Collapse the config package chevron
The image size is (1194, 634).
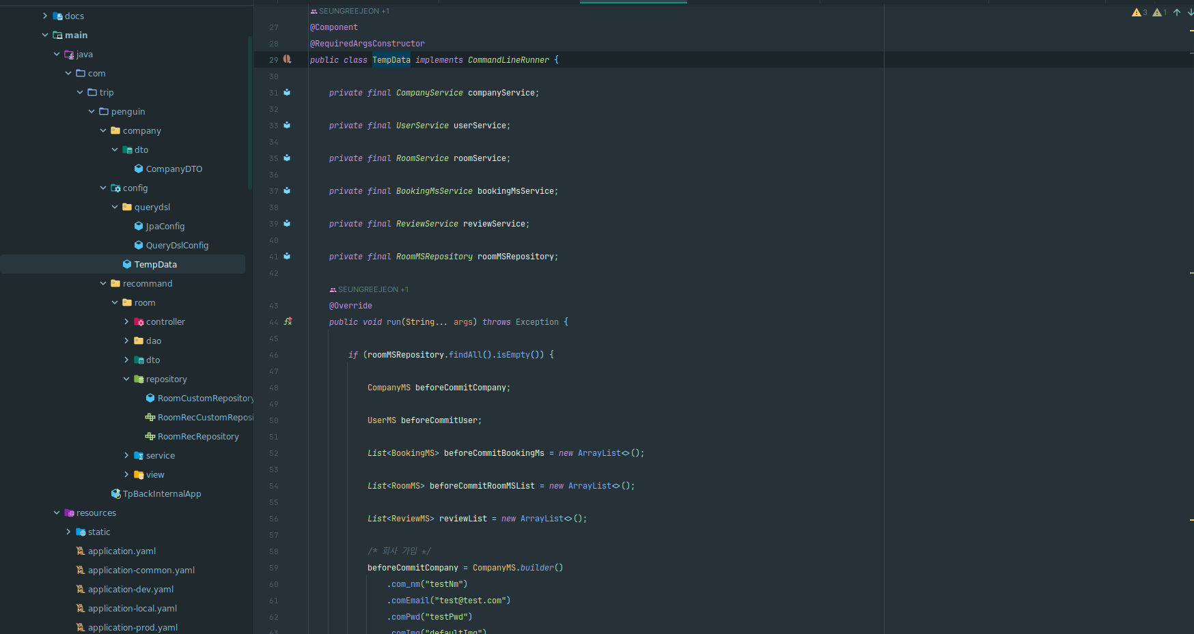[103, 188]
